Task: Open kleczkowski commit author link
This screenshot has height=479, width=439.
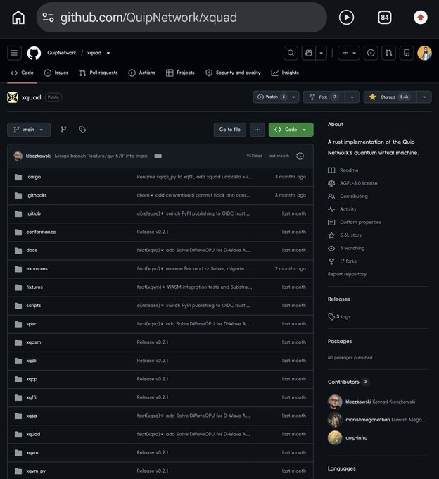Action: click(39, 156)
